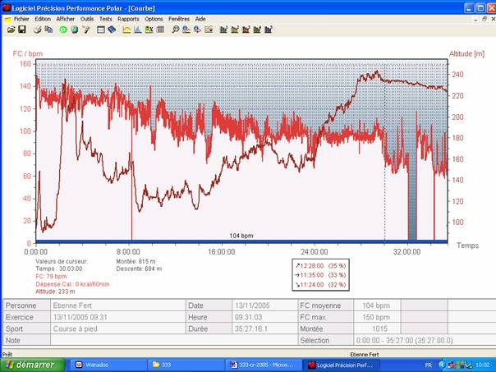Click the green circle toolbar icon

coord(63,30)
